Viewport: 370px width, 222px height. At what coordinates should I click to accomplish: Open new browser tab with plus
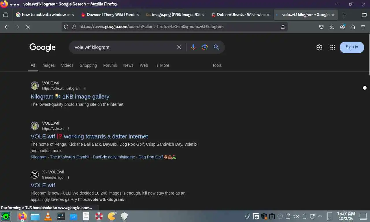point(344,15)
